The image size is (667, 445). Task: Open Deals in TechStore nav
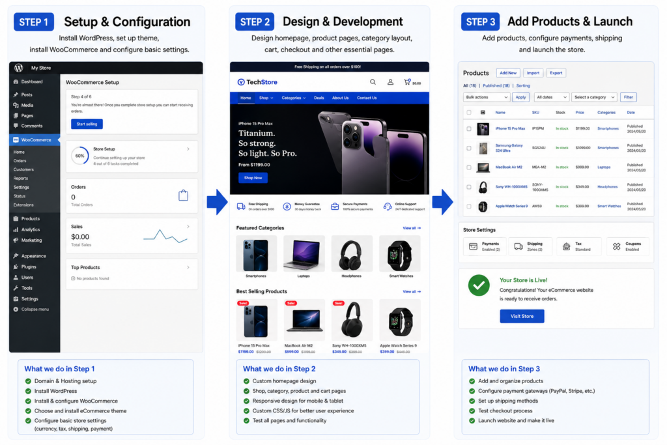[x=319, y=98]
